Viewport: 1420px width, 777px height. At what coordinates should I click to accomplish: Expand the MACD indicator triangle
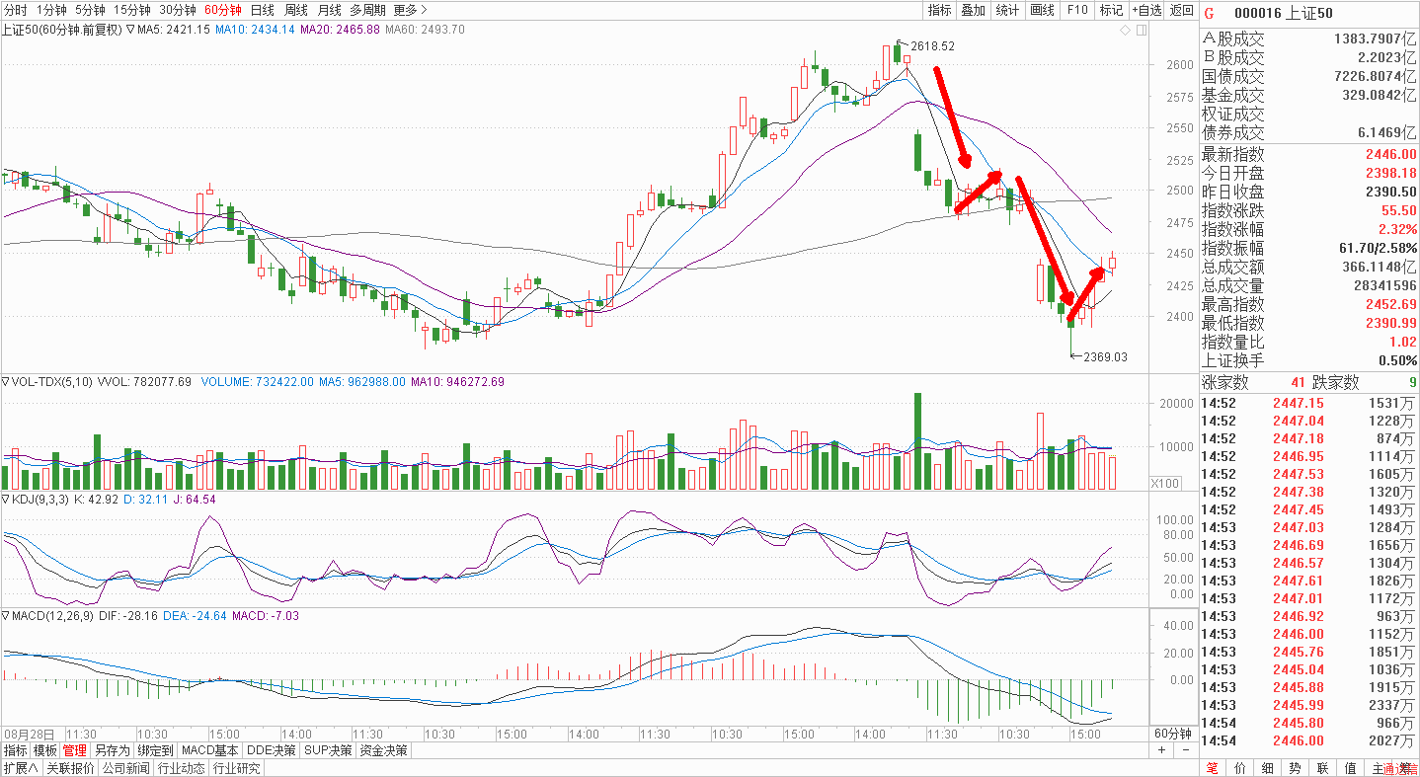(x=5, y=615)
